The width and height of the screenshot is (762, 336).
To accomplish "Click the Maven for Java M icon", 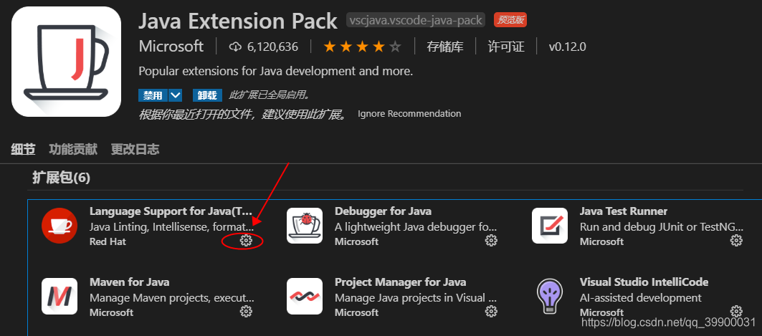I will pyautogui.click(x=59, y=296).
